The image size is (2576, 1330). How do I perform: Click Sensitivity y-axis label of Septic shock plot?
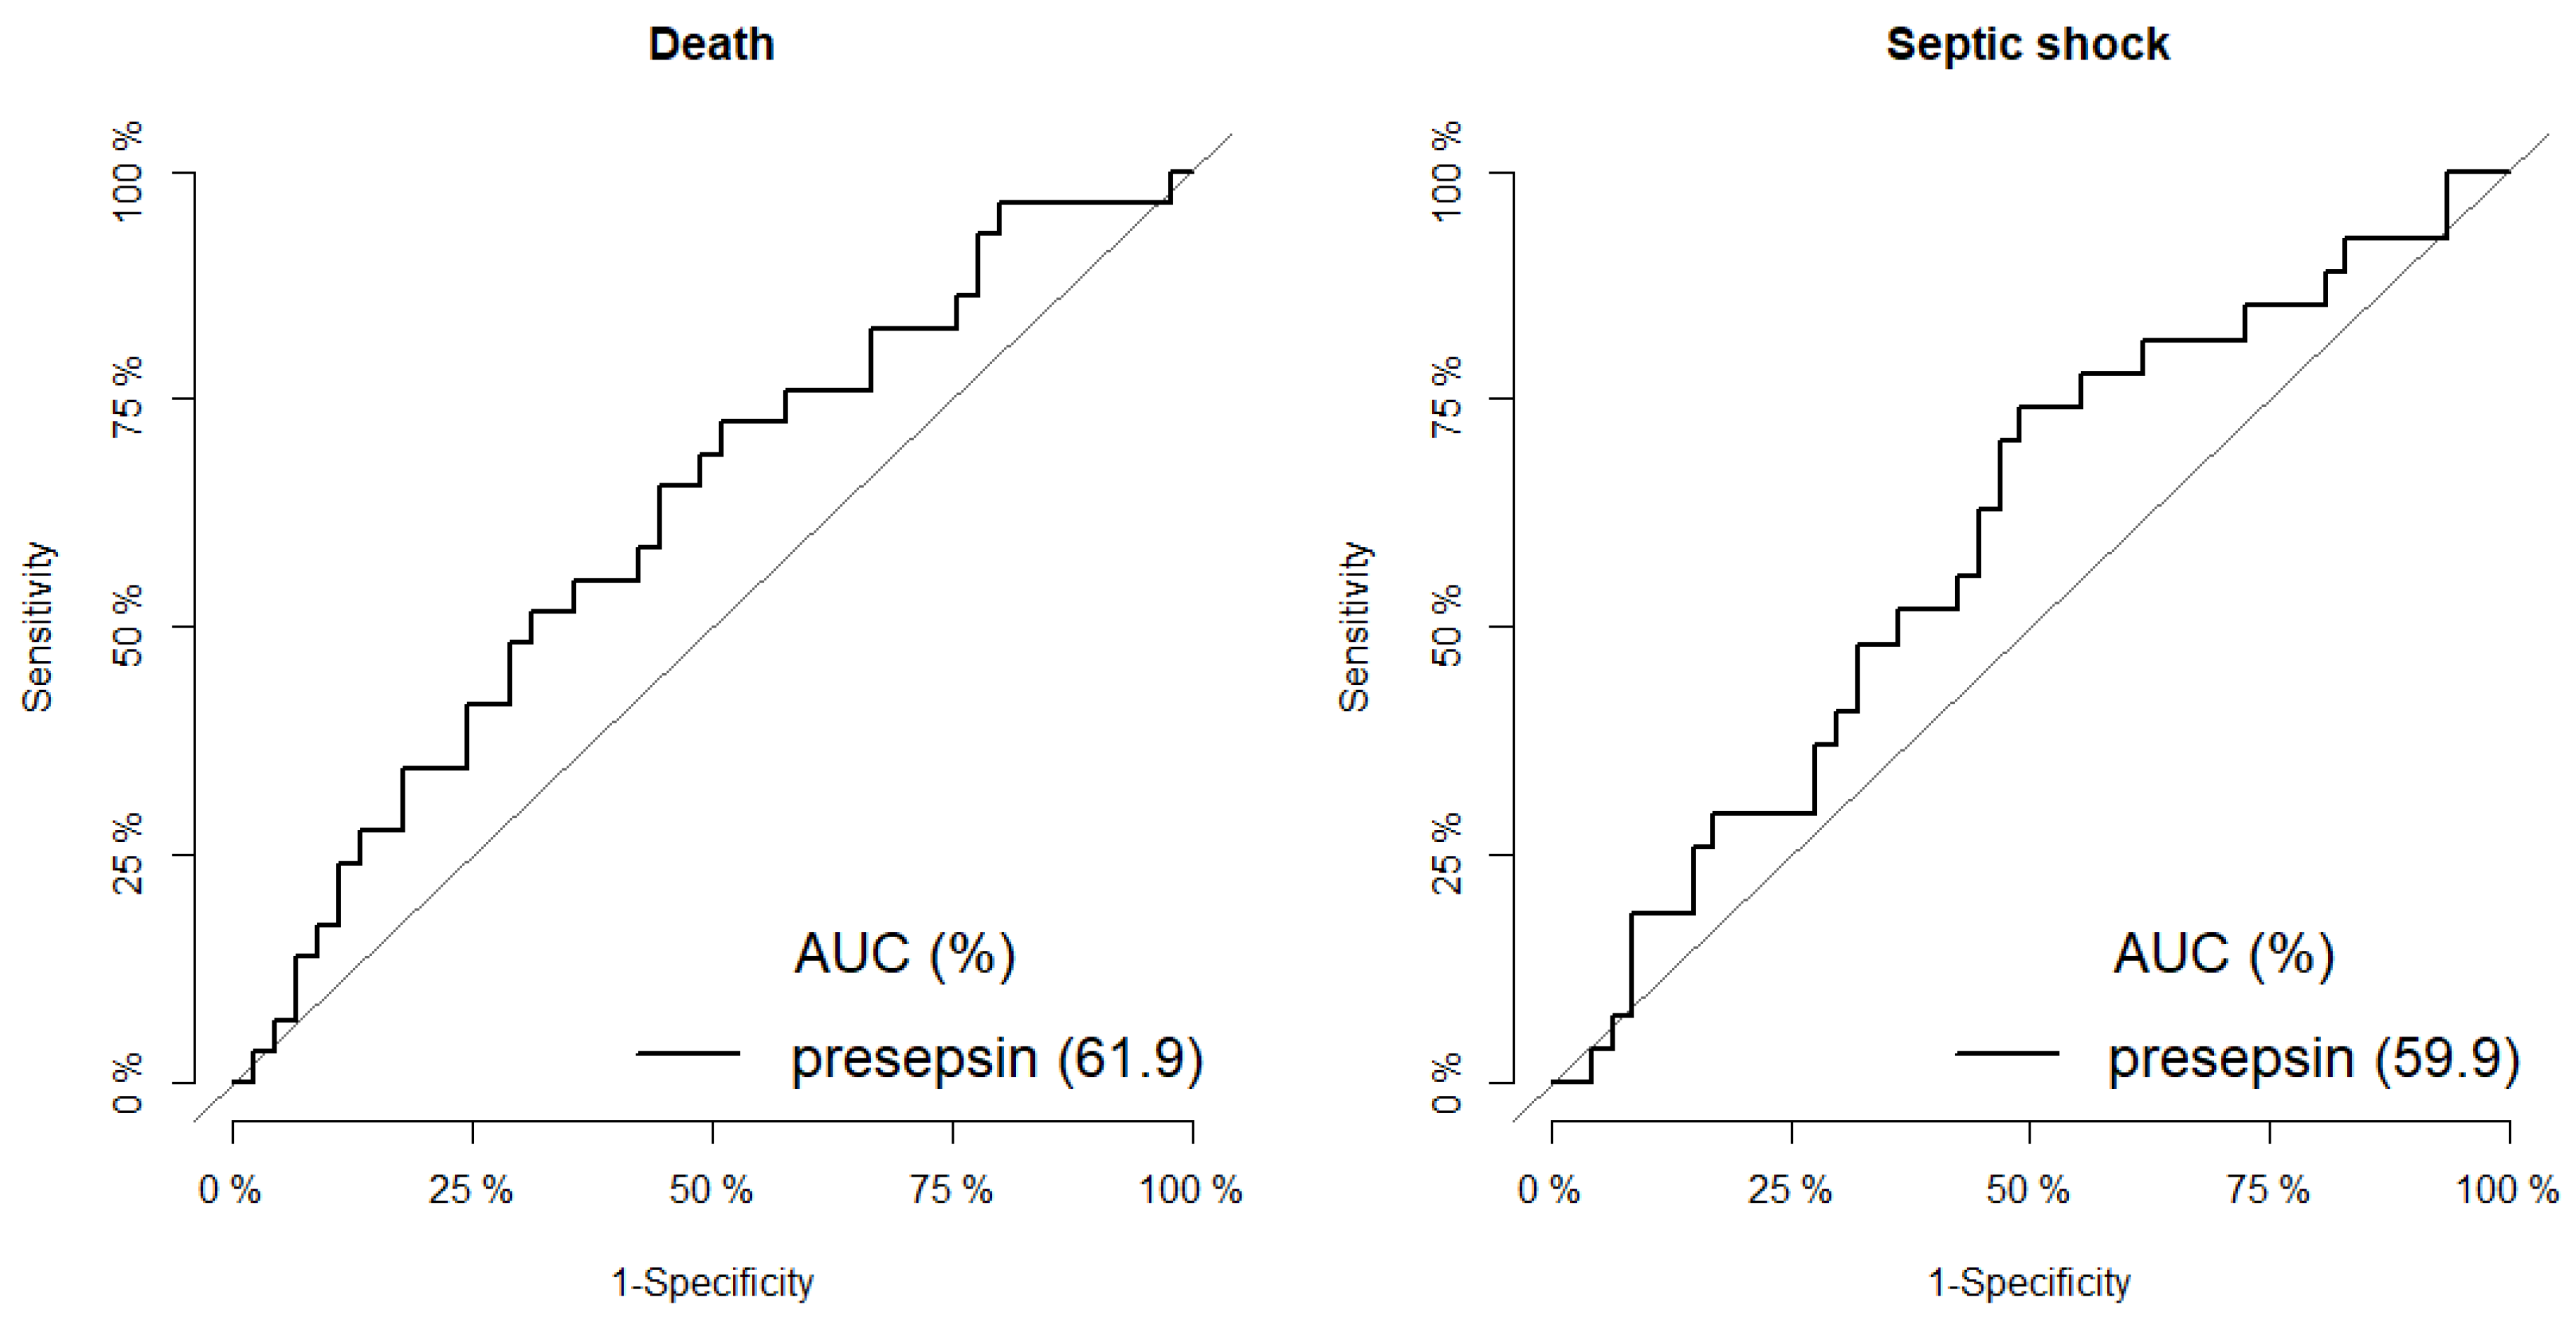[x=1355, y=627]
